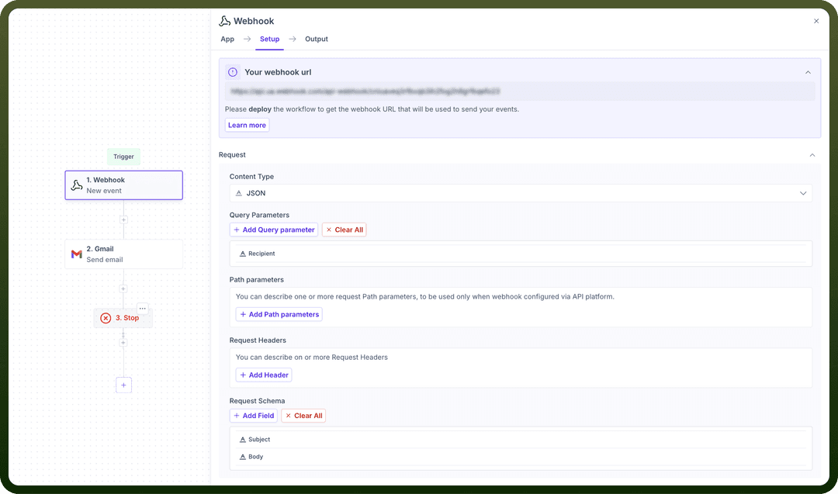
Task: Click the text-type icon in Content Type field
Action: pyautogui.click(x=239, y=193)
